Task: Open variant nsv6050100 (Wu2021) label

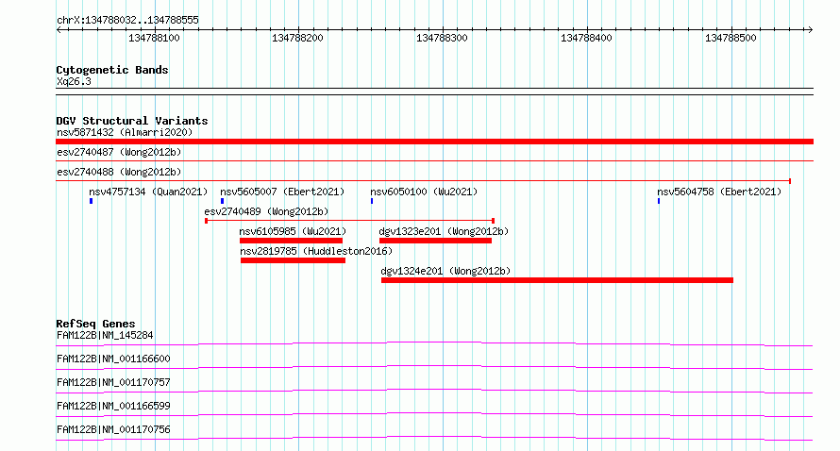Action: pyautogui.click(x=424, y=192)
